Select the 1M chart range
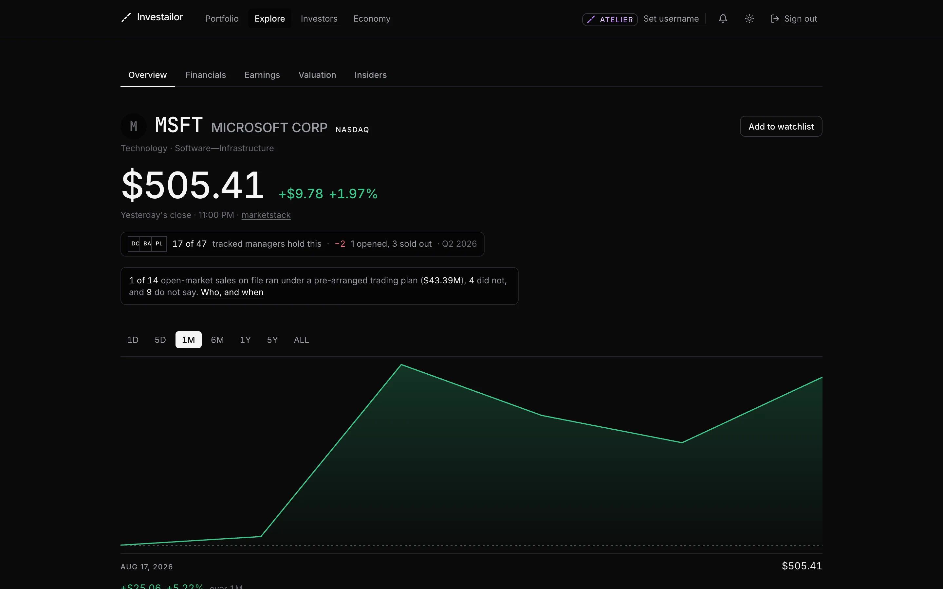 (188, 340)
